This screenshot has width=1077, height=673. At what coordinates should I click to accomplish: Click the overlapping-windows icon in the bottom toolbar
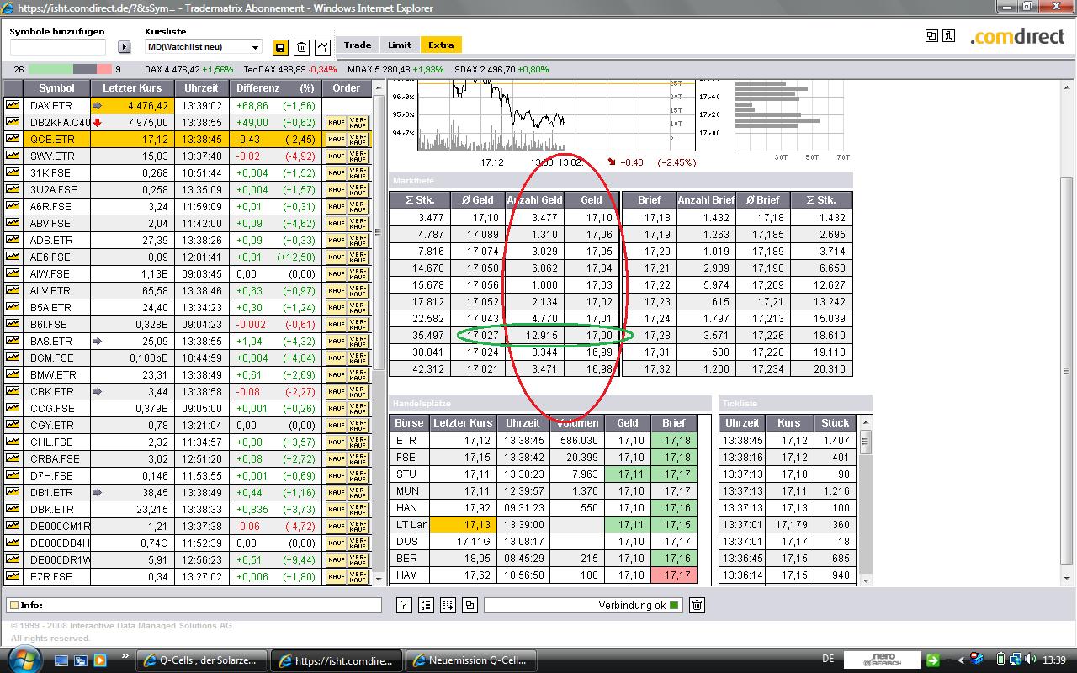470,605
